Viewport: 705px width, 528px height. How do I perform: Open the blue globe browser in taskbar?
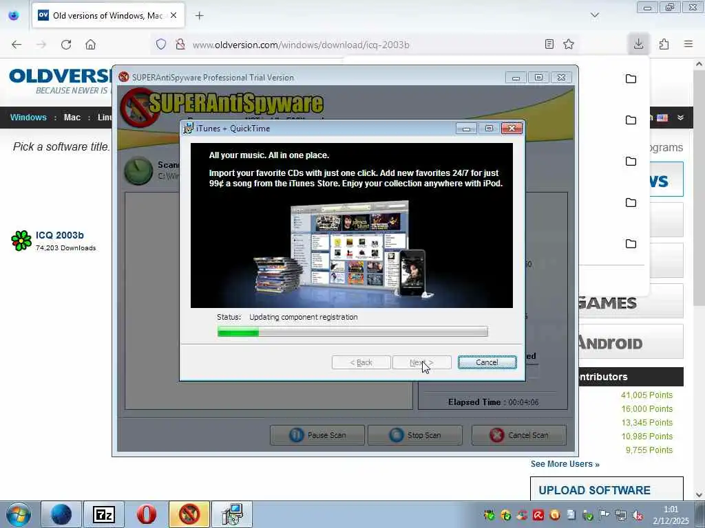pyautogui.click(x=61, y=514)
